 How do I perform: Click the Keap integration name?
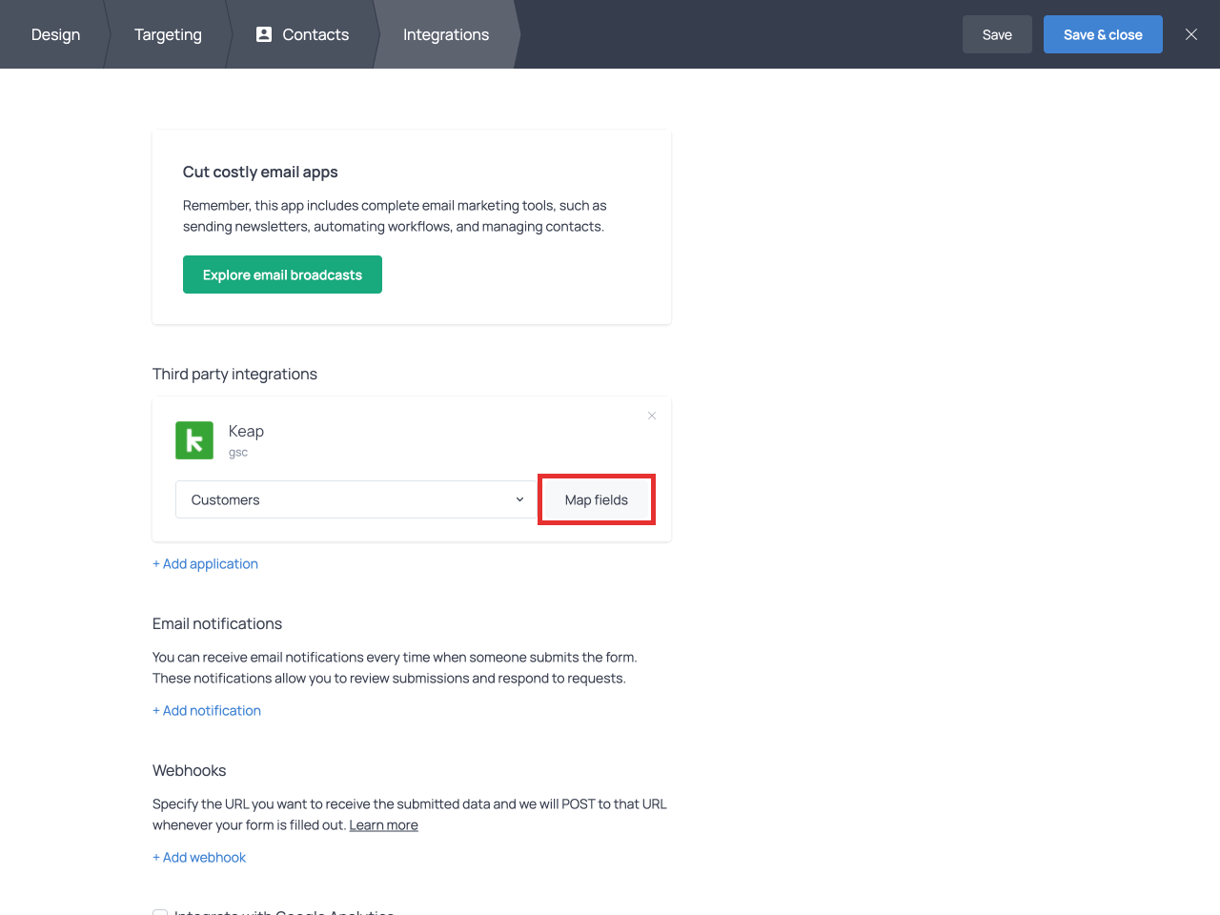pos(246,431)
